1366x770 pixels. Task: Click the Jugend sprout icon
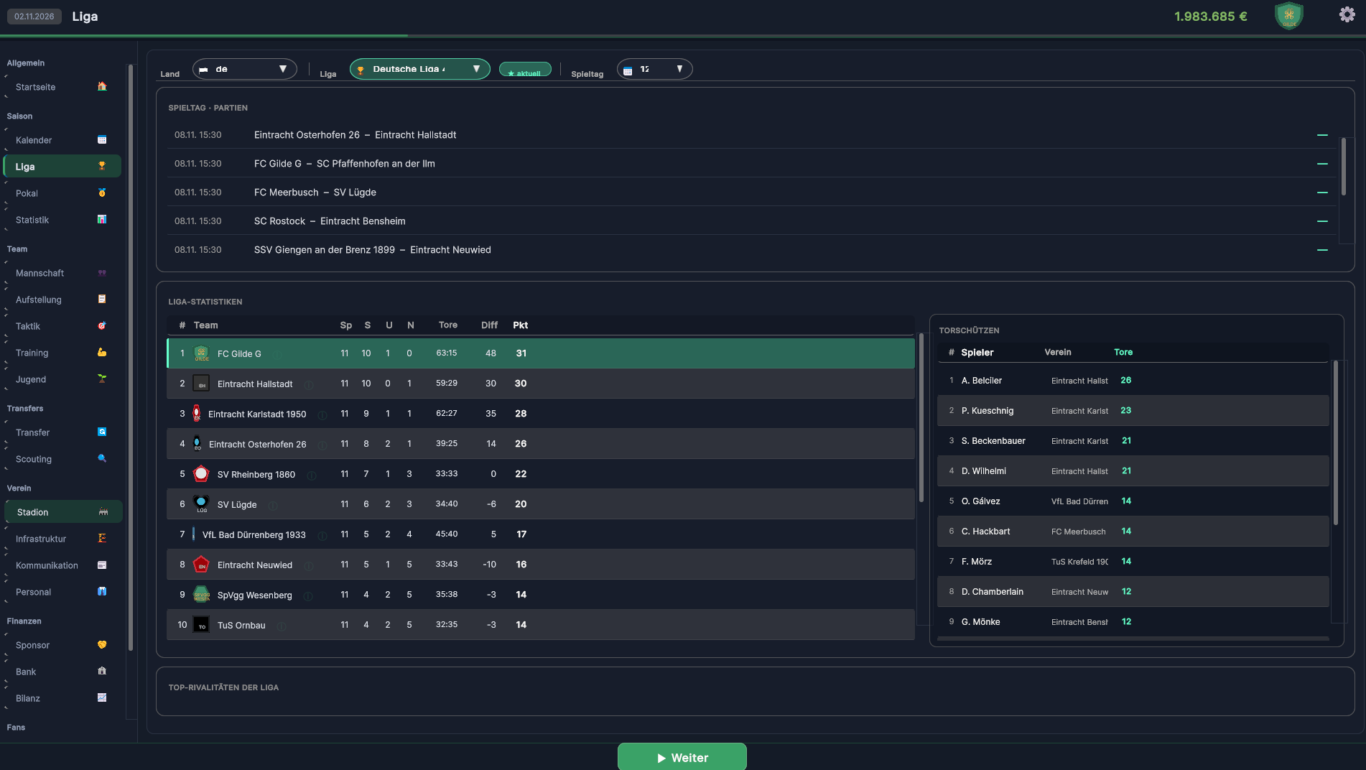pos(102,379)
